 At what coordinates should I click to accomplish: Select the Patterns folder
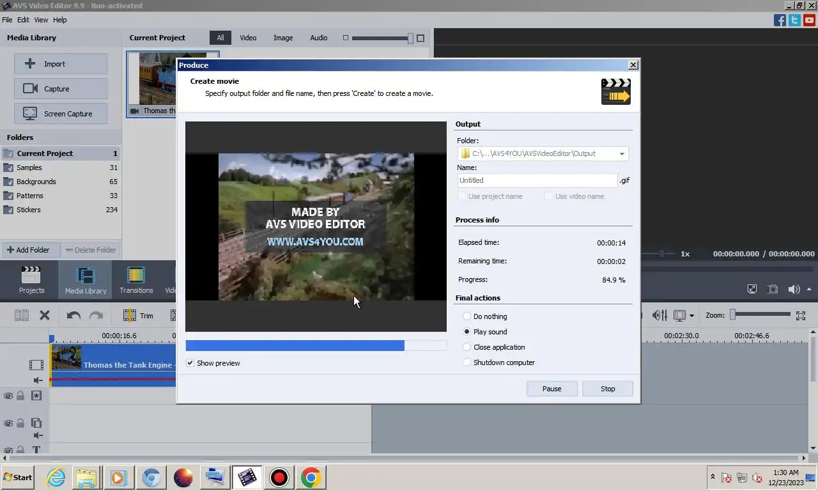[x=61, y=196]
